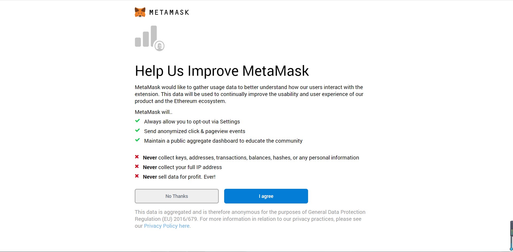Decline analytics with the No Thanks button
This screenshot has height=252, width=513.
click(x=177, y=196)
